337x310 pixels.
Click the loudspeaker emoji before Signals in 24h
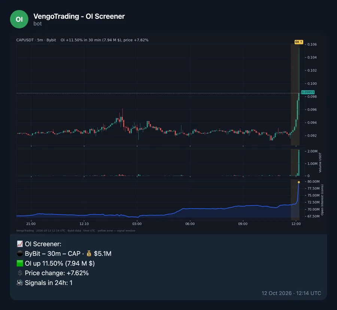click(20, 283)
